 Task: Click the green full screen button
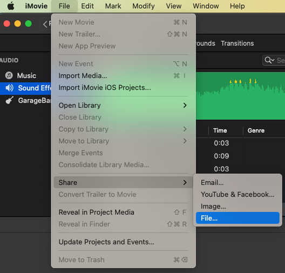click(x=29, y=24)
